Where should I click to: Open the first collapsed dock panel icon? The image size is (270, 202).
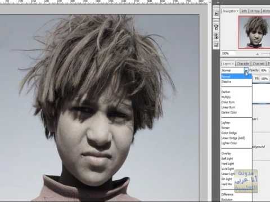tap(216, 13)
